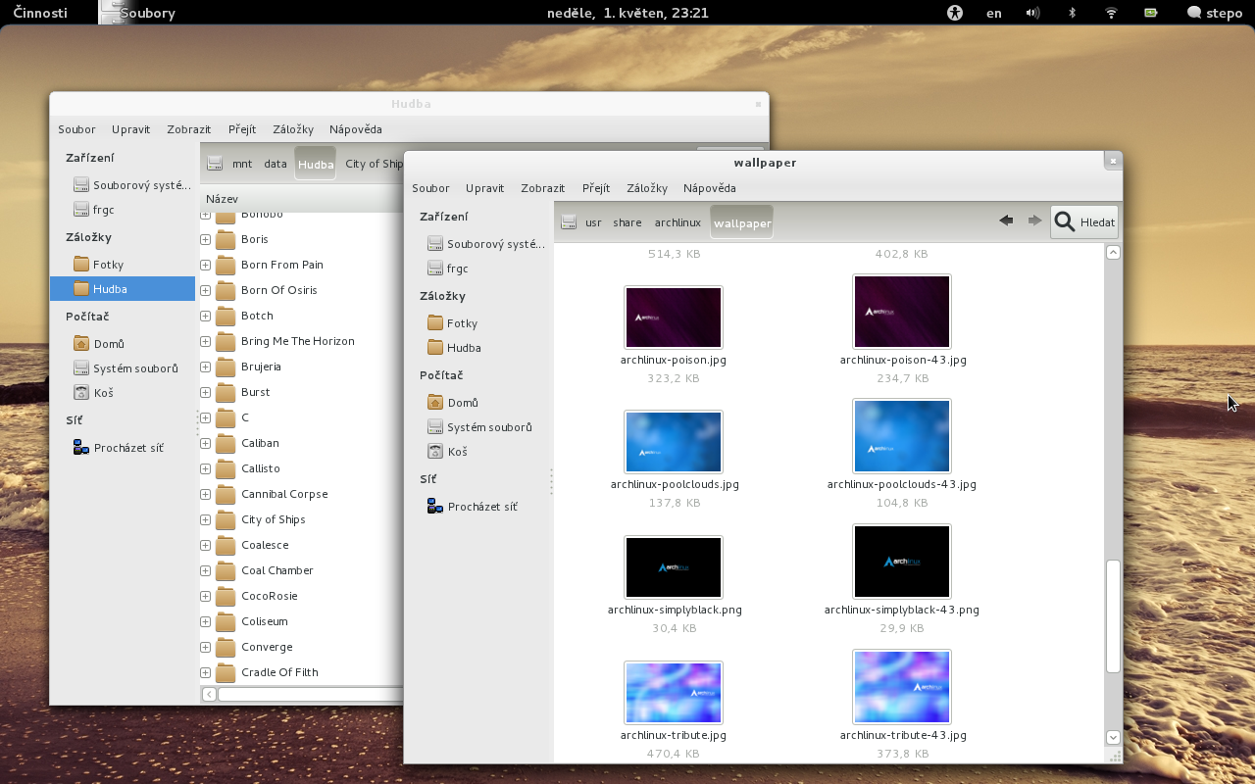1255x784 pixels.
Task: Click the back arrow in wallpaper window
Action: pos(1006,220)
